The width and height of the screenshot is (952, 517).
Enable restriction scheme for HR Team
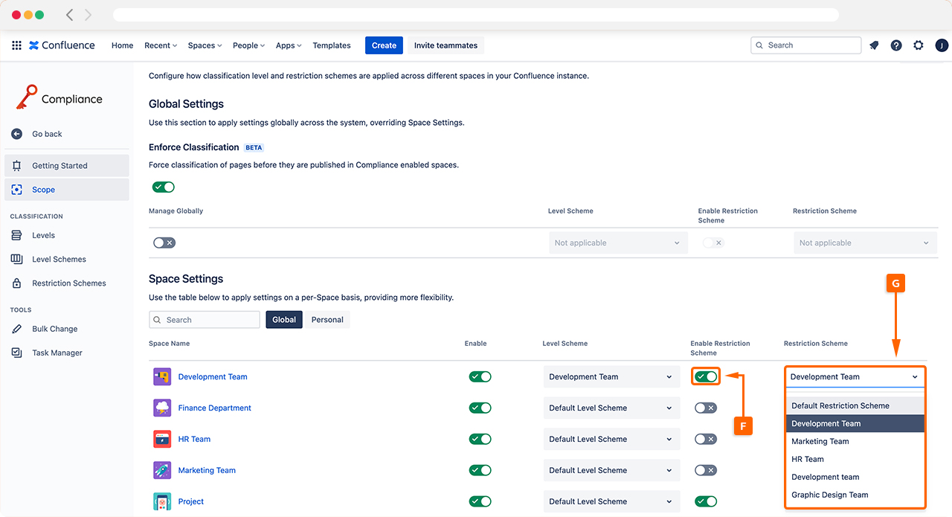coord(705,439)
